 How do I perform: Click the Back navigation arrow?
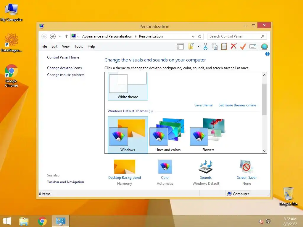click(x=44, y=36)
